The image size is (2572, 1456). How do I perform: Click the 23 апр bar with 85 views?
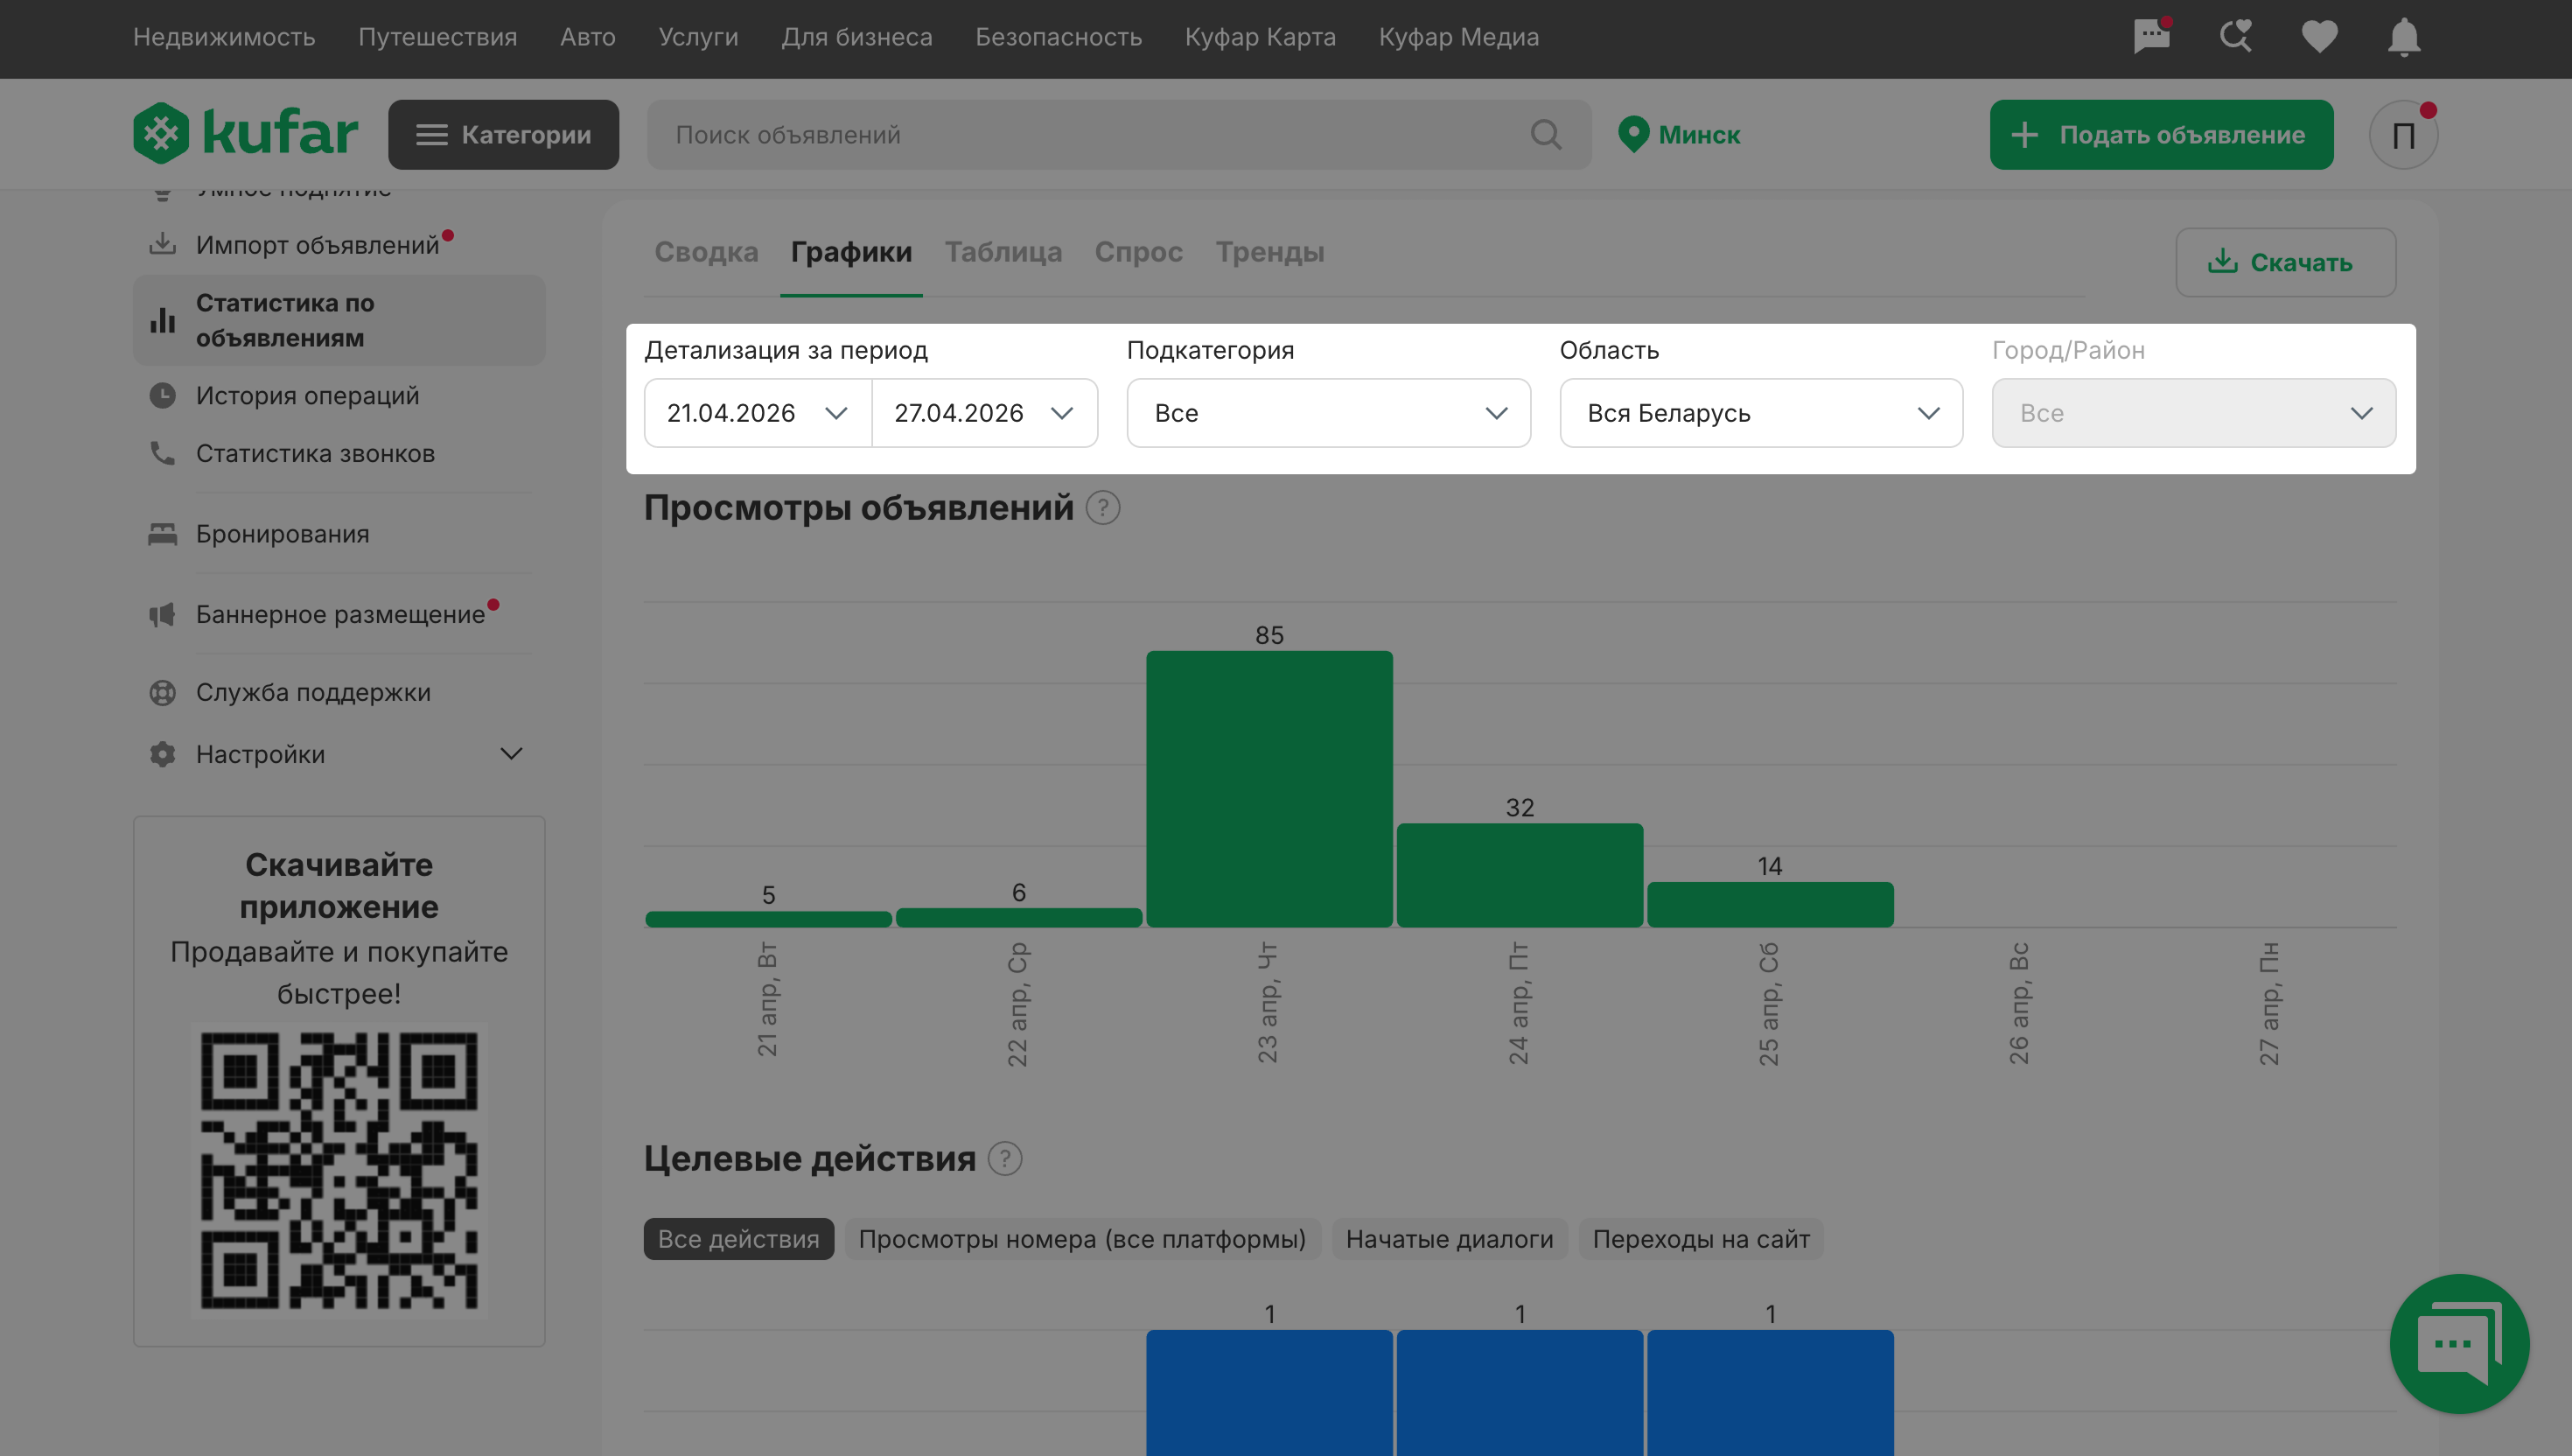1269,789
